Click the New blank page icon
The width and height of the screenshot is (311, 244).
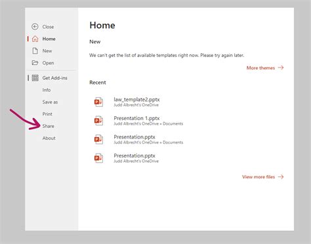35,51
